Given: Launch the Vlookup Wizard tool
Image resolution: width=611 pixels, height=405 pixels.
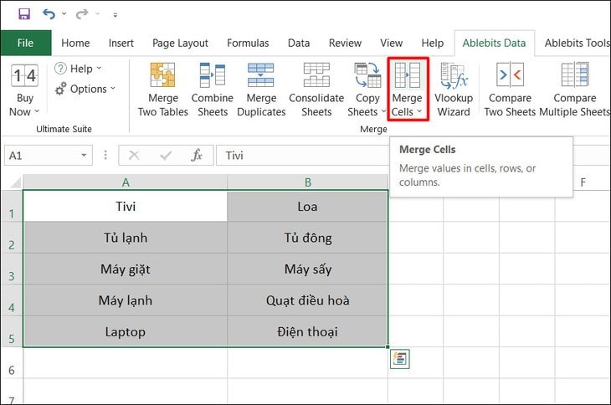Looking at the screenshot, I should 454,90.
